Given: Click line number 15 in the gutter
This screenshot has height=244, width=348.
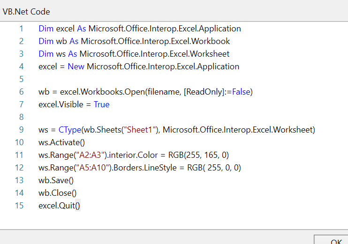Looking at the screenshot, I should (x=19, y=206).
